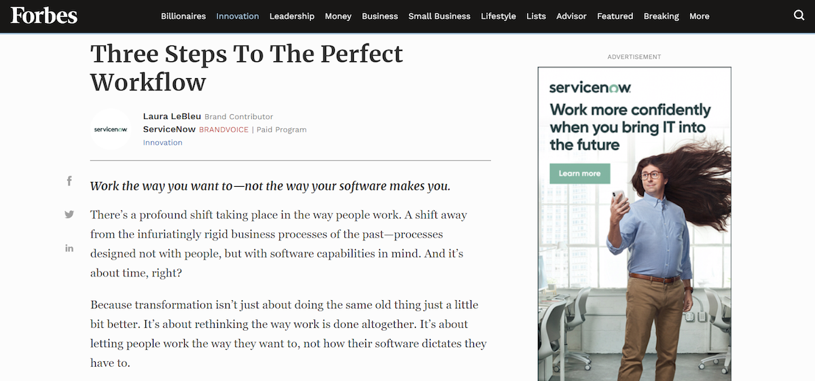The width and height of the screenshot is (815, 381).
Task: Open the Leadership menu
Action: pos(291,16)
